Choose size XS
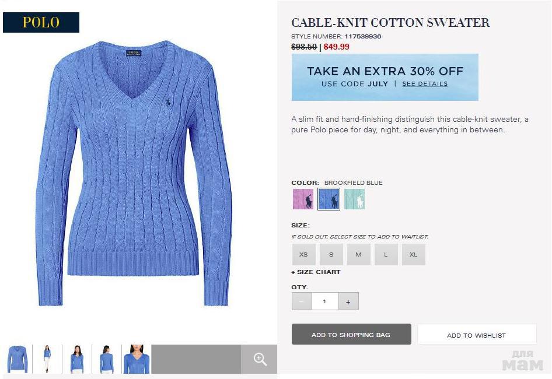The image size is (552, 379). point(303,255)
